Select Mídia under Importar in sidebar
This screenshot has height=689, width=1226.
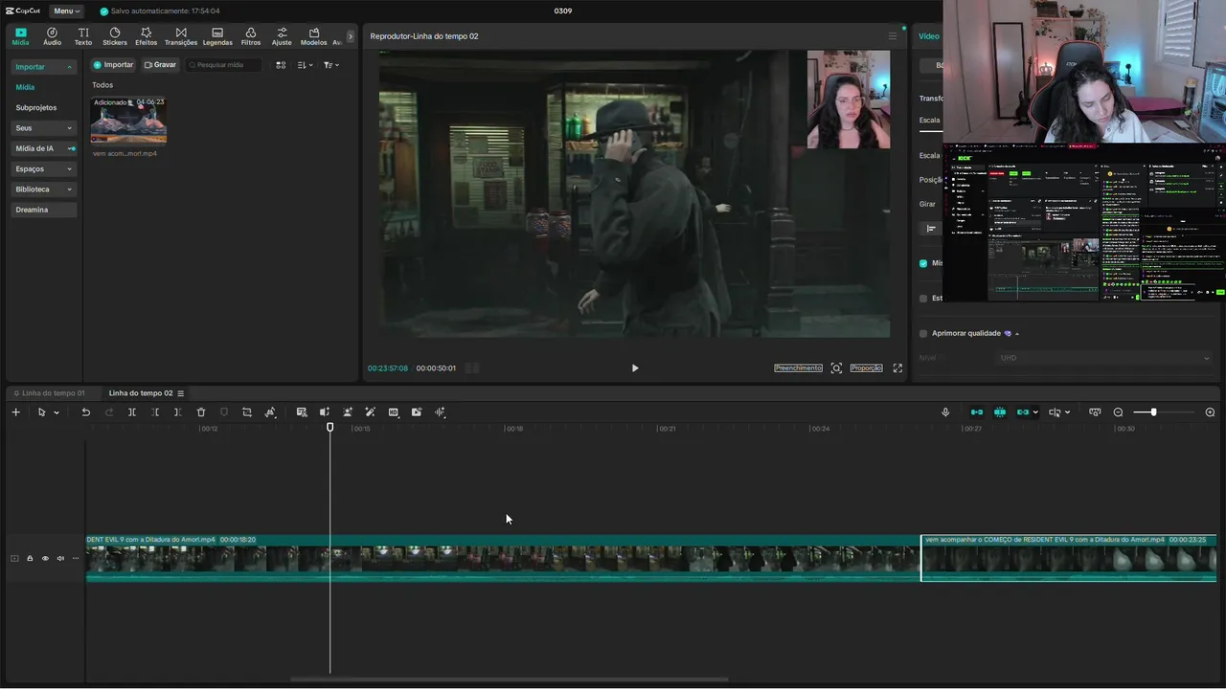(25, 87)
